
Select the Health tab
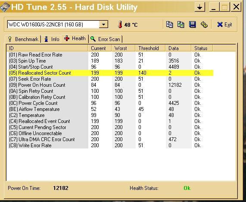click(x=75, y=38)
